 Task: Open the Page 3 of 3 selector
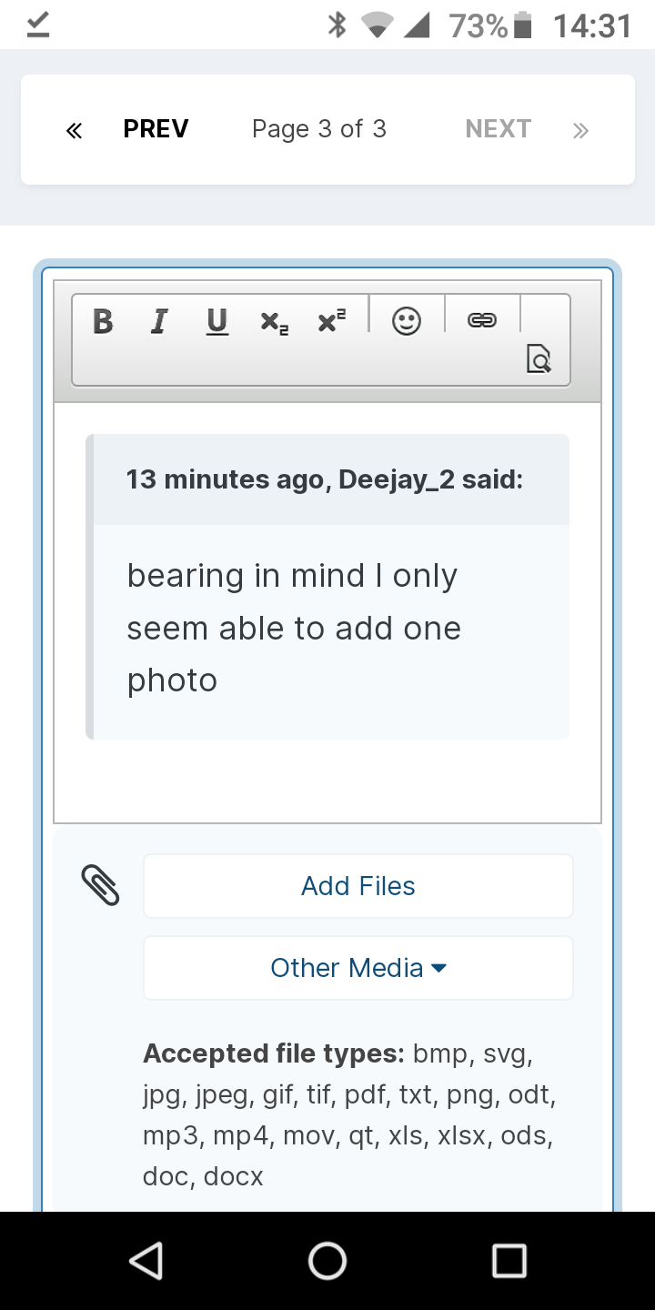[319, 129]
